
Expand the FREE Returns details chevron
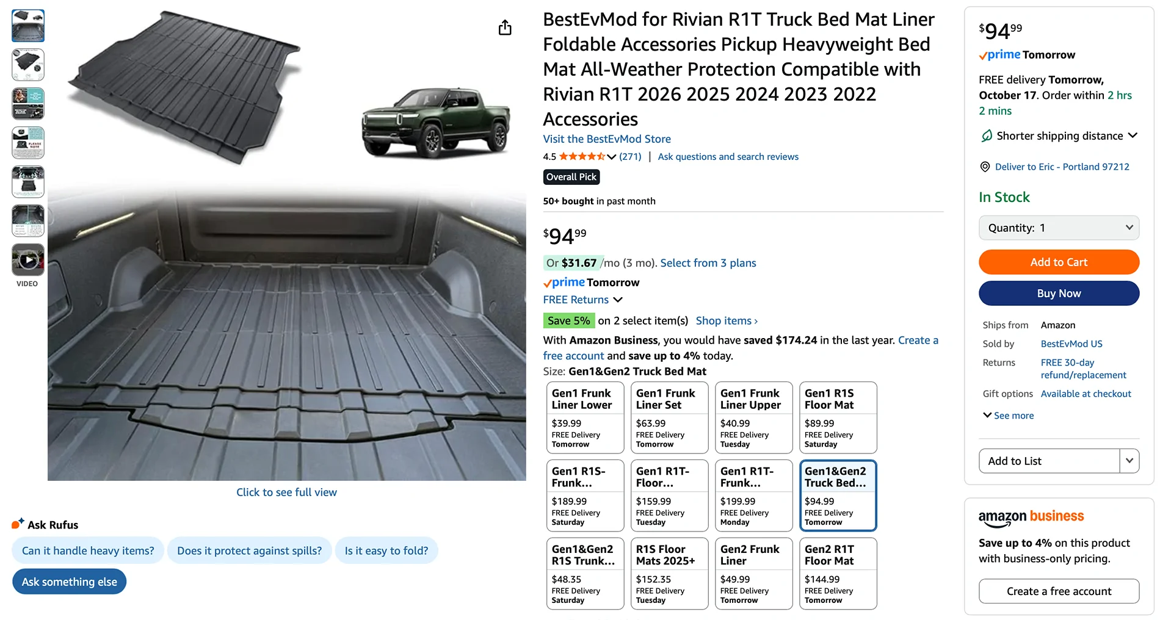coord(618,300)
